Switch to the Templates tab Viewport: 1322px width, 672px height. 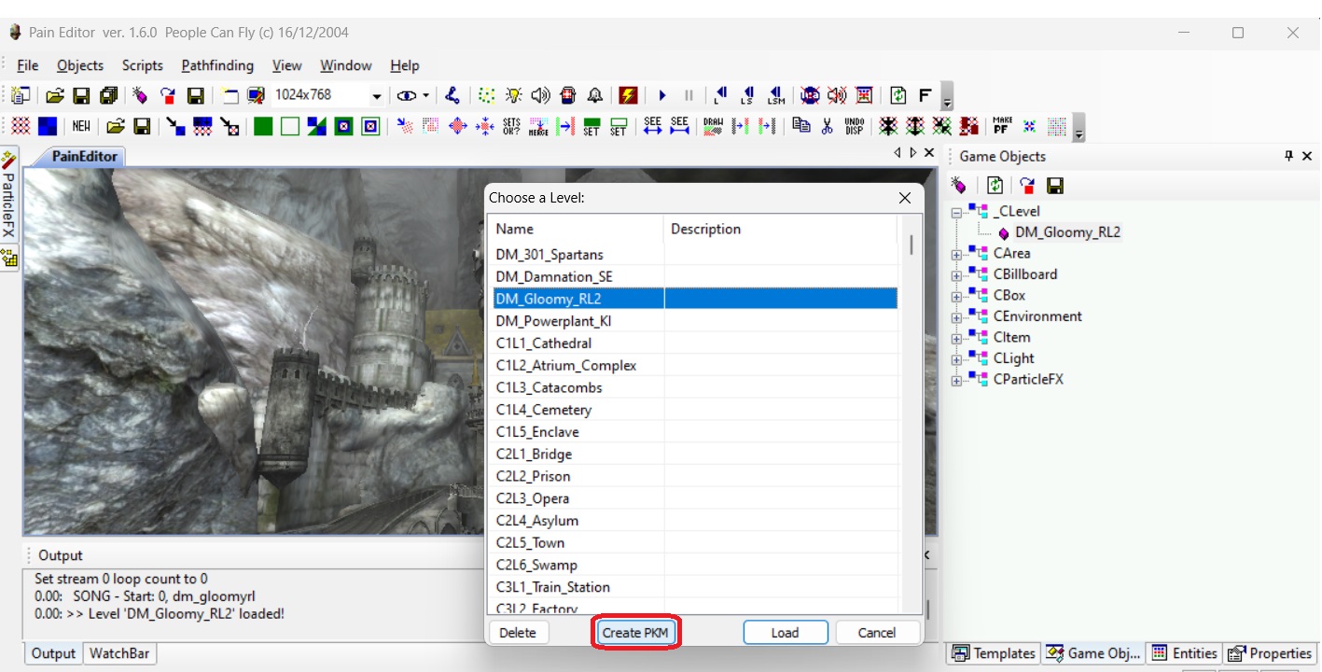click(994, 653)
